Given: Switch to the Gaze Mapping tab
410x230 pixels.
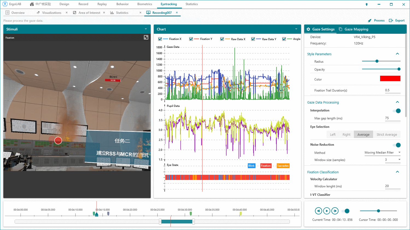Looking at the screenshot, I should click(353, 29).
